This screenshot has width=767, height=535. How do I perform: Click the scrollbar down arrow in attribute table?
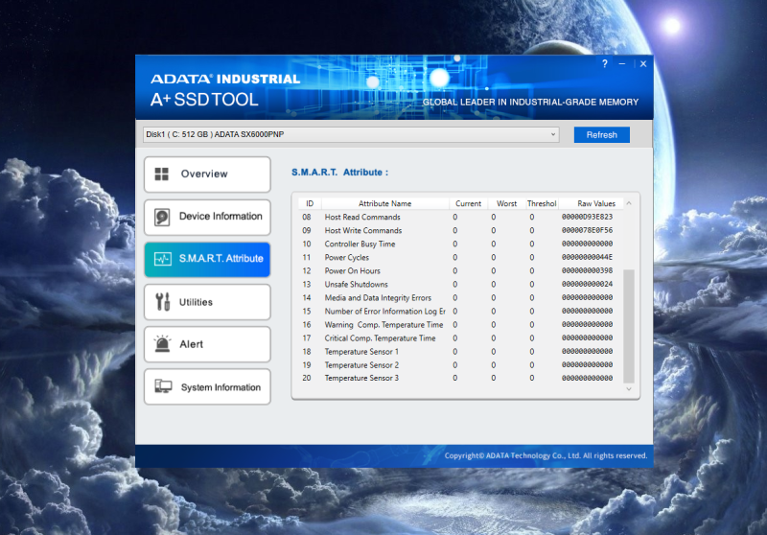pos(629,389)
